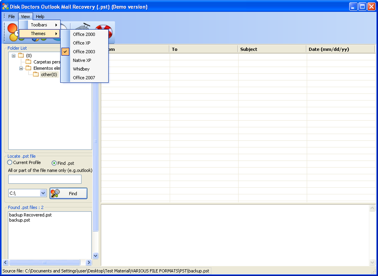Click the shopping cart purchase icon
Image resolution: width=378 pixels, height=276 pixels.
(82, 26)
